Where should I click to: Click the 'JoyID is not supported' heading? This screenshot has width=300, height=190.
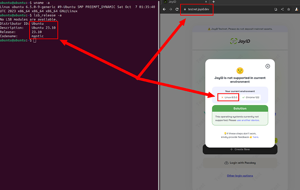pos(240,80)
